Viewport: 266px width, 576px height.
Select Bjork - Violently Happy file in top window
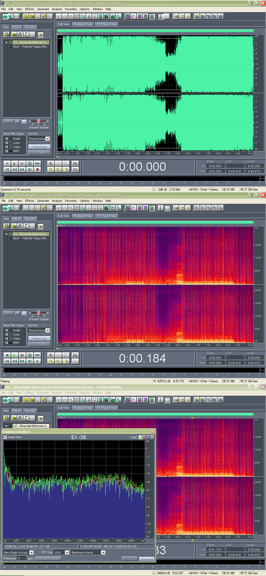(31, 47)
